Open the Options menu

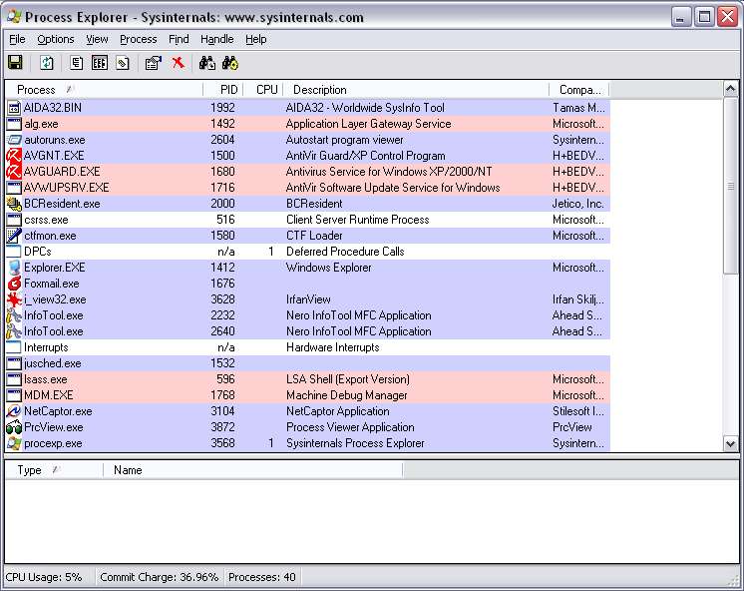(55, 39)
